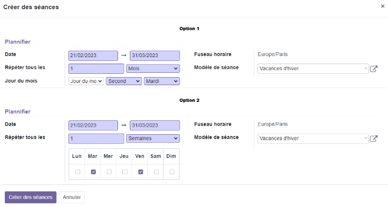The height and width of the screenshot is (207, 388).
Task: Close the Créer des séances dialog
Action: (383, 6)
